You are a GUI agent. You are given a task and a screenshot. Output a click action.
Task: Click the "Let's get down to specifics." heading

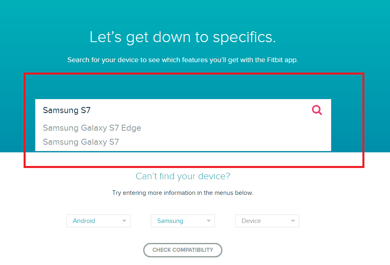click(183, 37)
